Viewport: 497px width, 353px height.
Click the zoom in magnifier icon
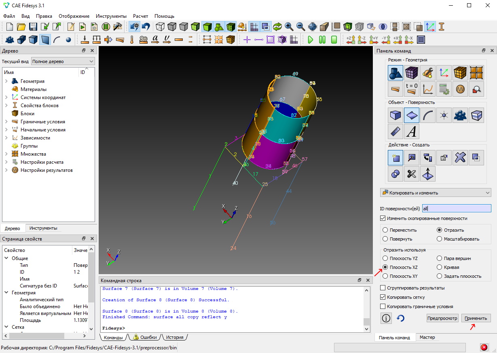289,27
